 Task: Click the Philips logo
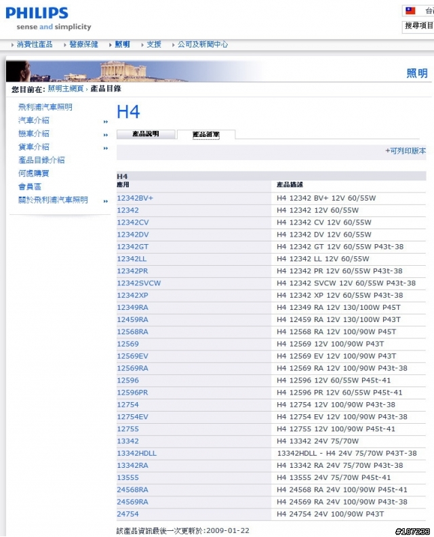tap(37, 14)
